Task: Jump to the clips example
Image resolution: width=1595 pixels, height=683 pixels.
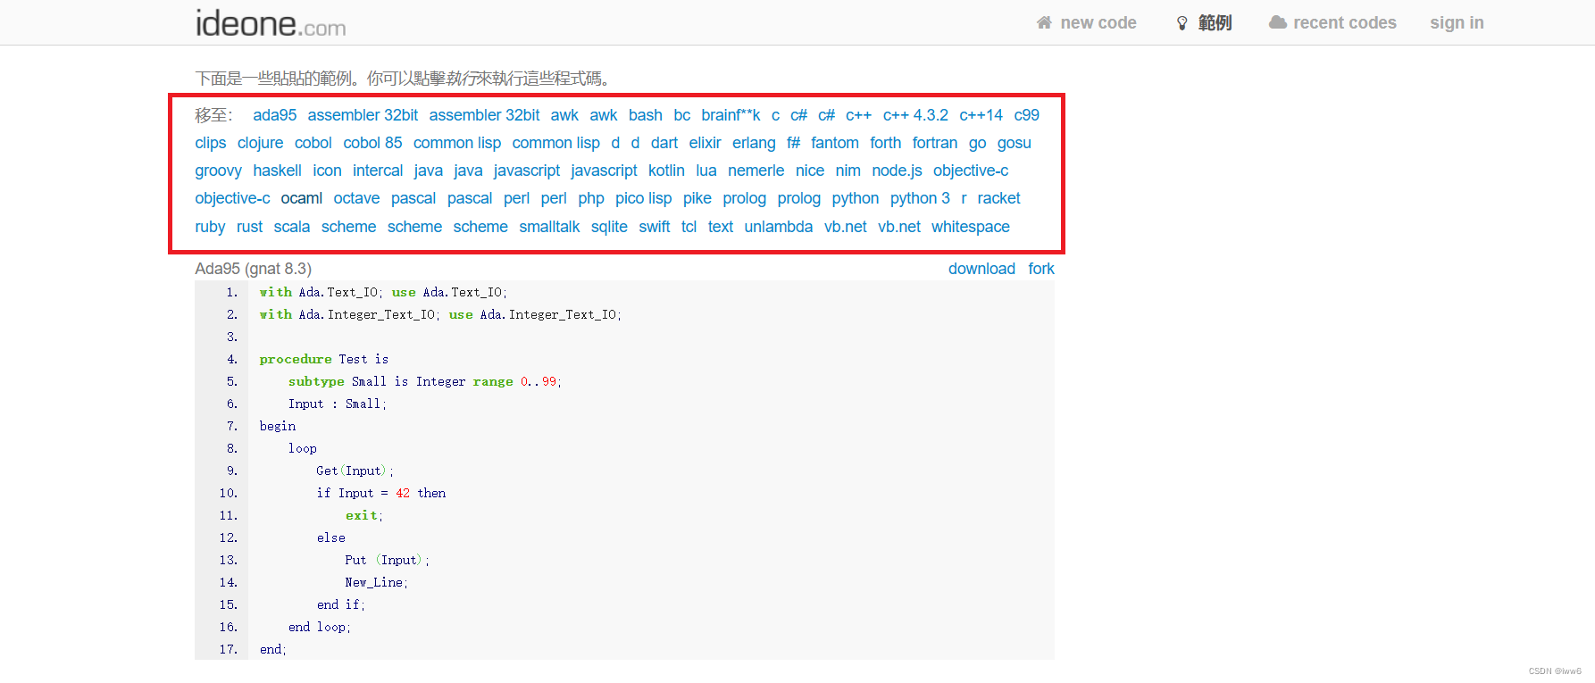Action: (210, 143)
